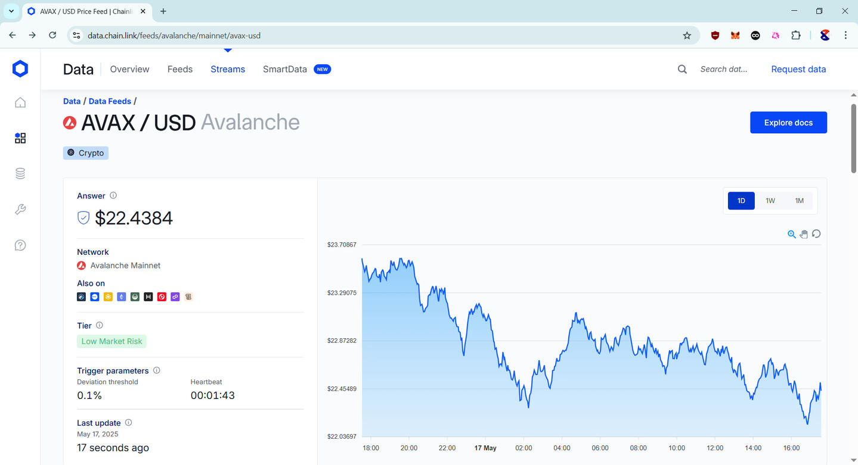Click the $22.4384 answer value
The width and height of the screenshot is (858, 465).
click(x=134, y=218)
